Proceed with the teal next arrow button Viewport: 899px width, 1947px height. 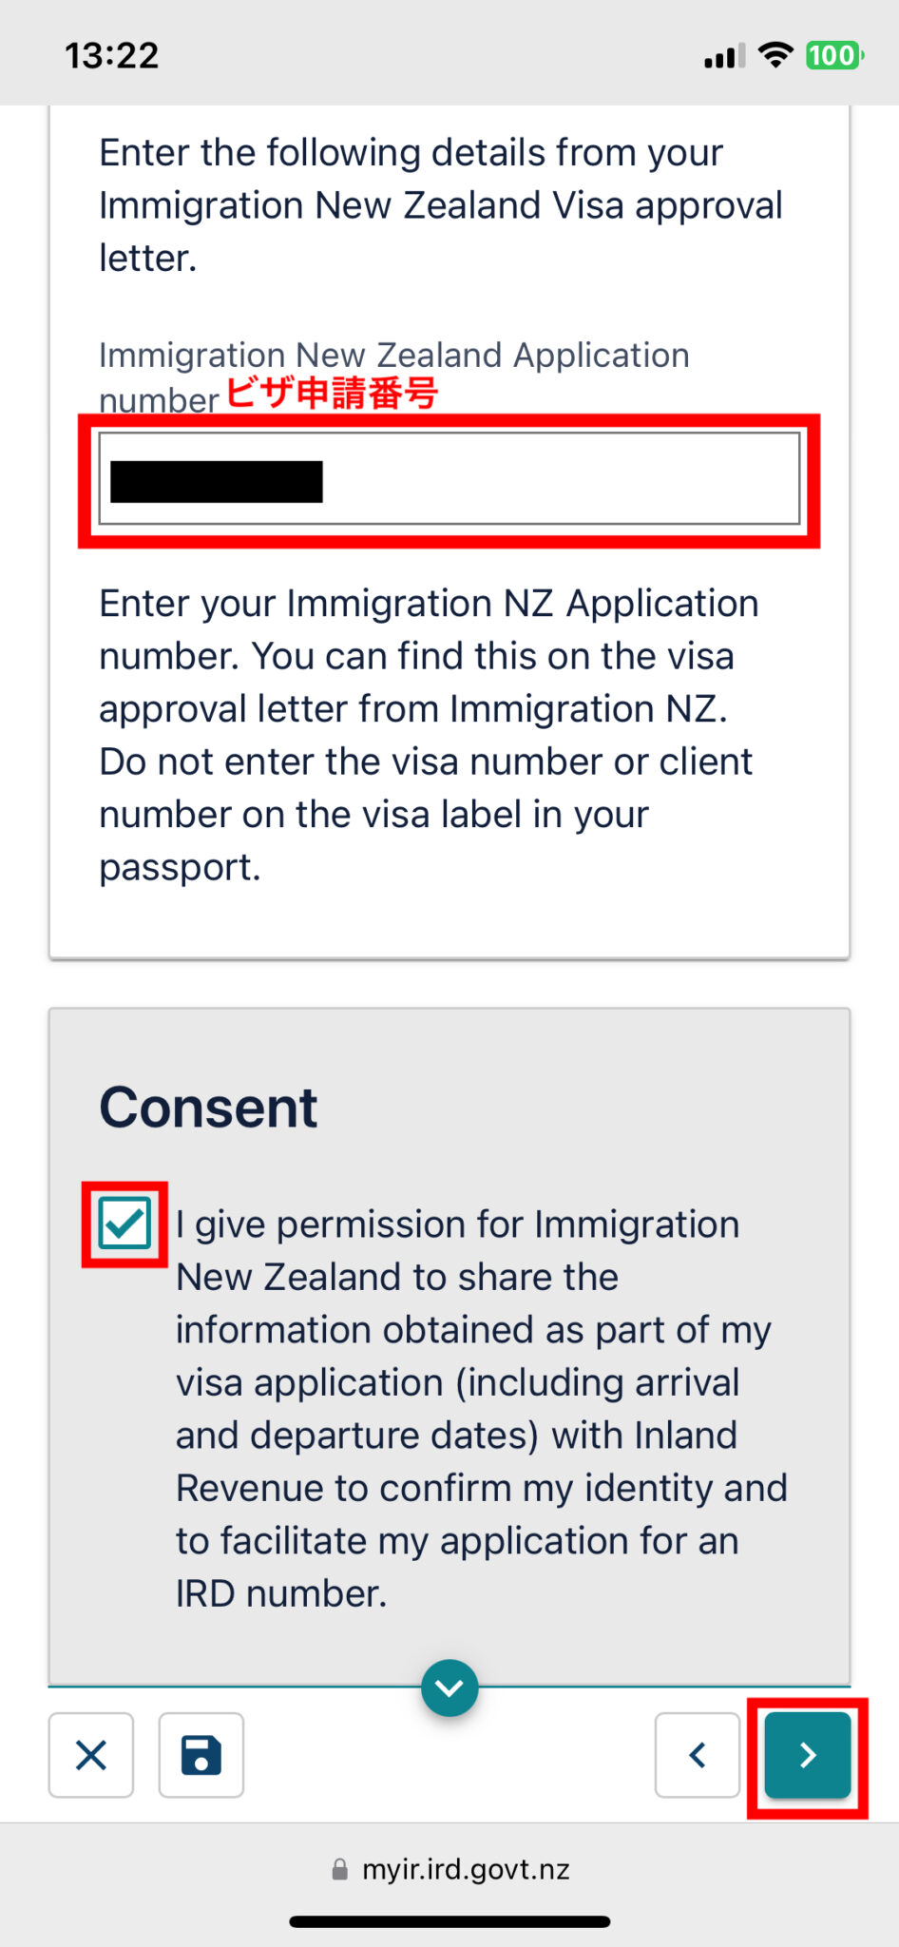coord(807,1755)
